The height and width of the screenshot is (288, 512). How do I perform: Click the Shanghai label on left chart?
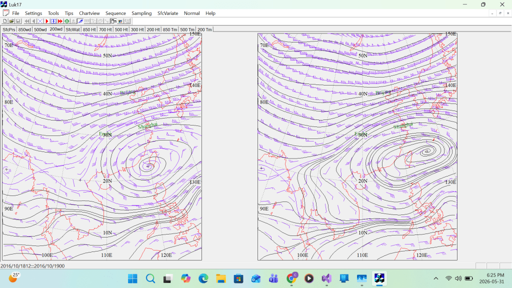coord(147,125)
